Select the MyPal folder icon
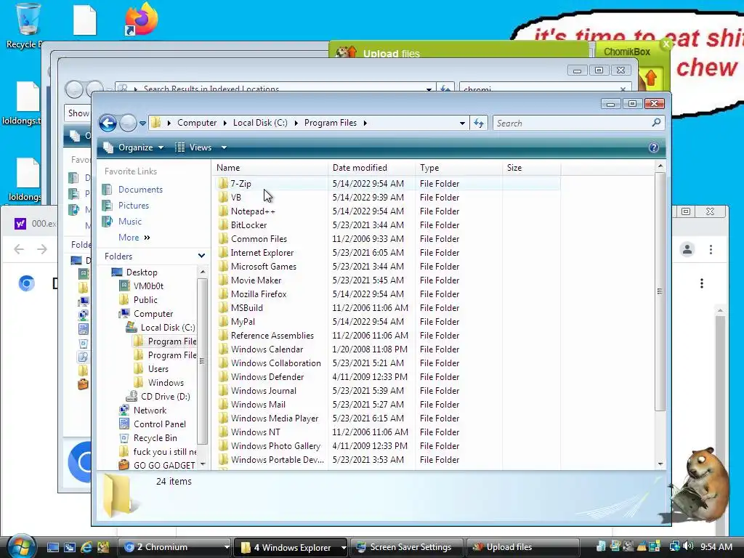Image resolution: width=744 pixels, height=558 pixels. coord(224,321)
